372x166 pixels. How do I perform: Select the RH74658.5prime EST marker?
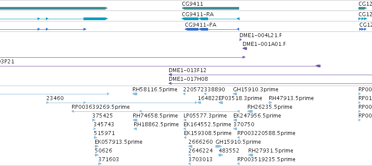coord(135,120)
